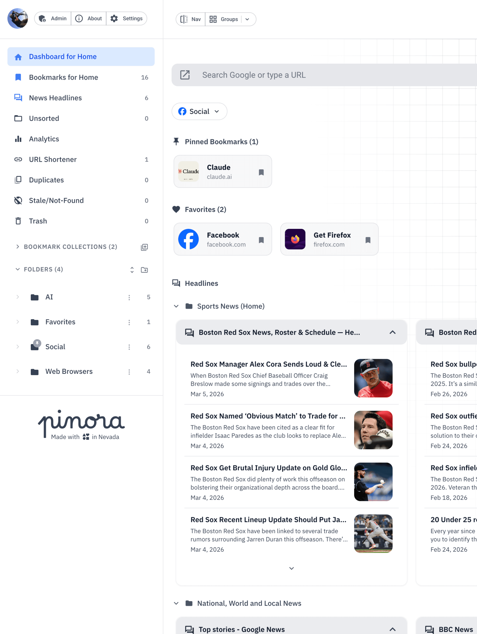Collapse the Boston Red Sox News feed
The height and width of the screenshot is (634, 477).
[392, 333]
